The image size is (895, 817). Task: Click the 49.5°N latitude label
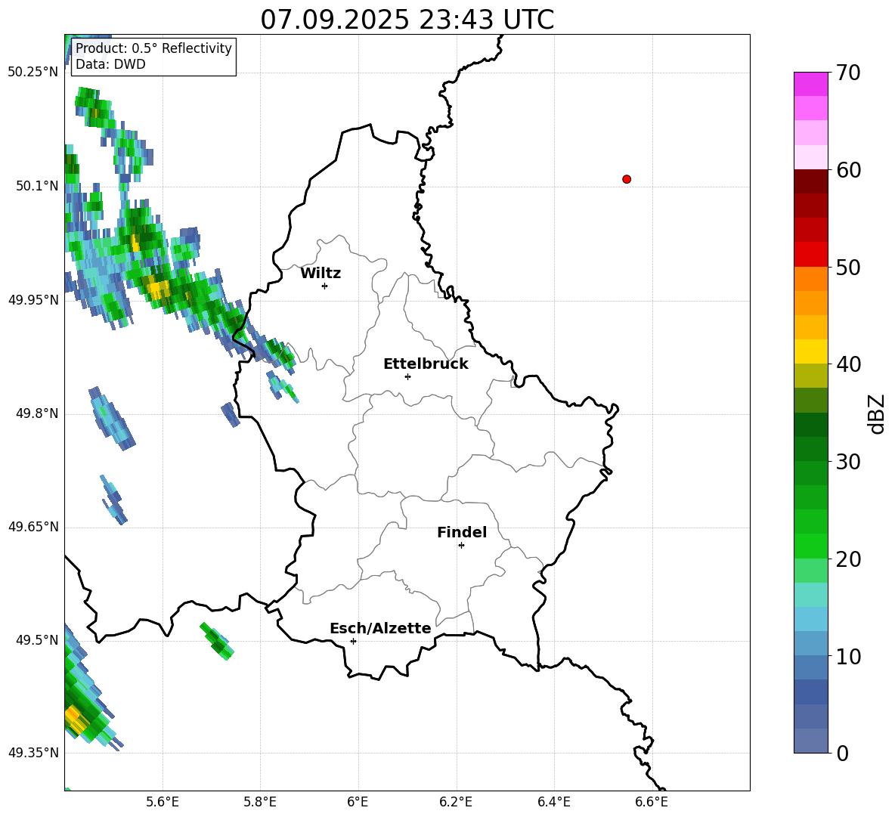[x=37, y=640]
